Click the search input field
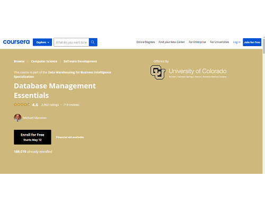 (72, 42)
